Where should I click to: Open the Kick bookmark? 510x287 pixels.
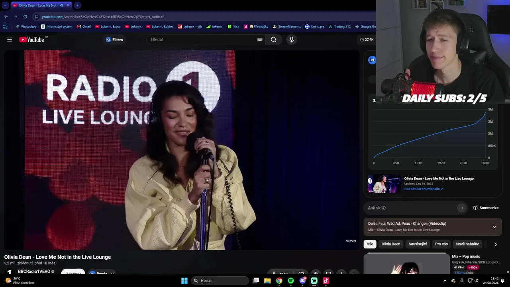coord(233,27)
